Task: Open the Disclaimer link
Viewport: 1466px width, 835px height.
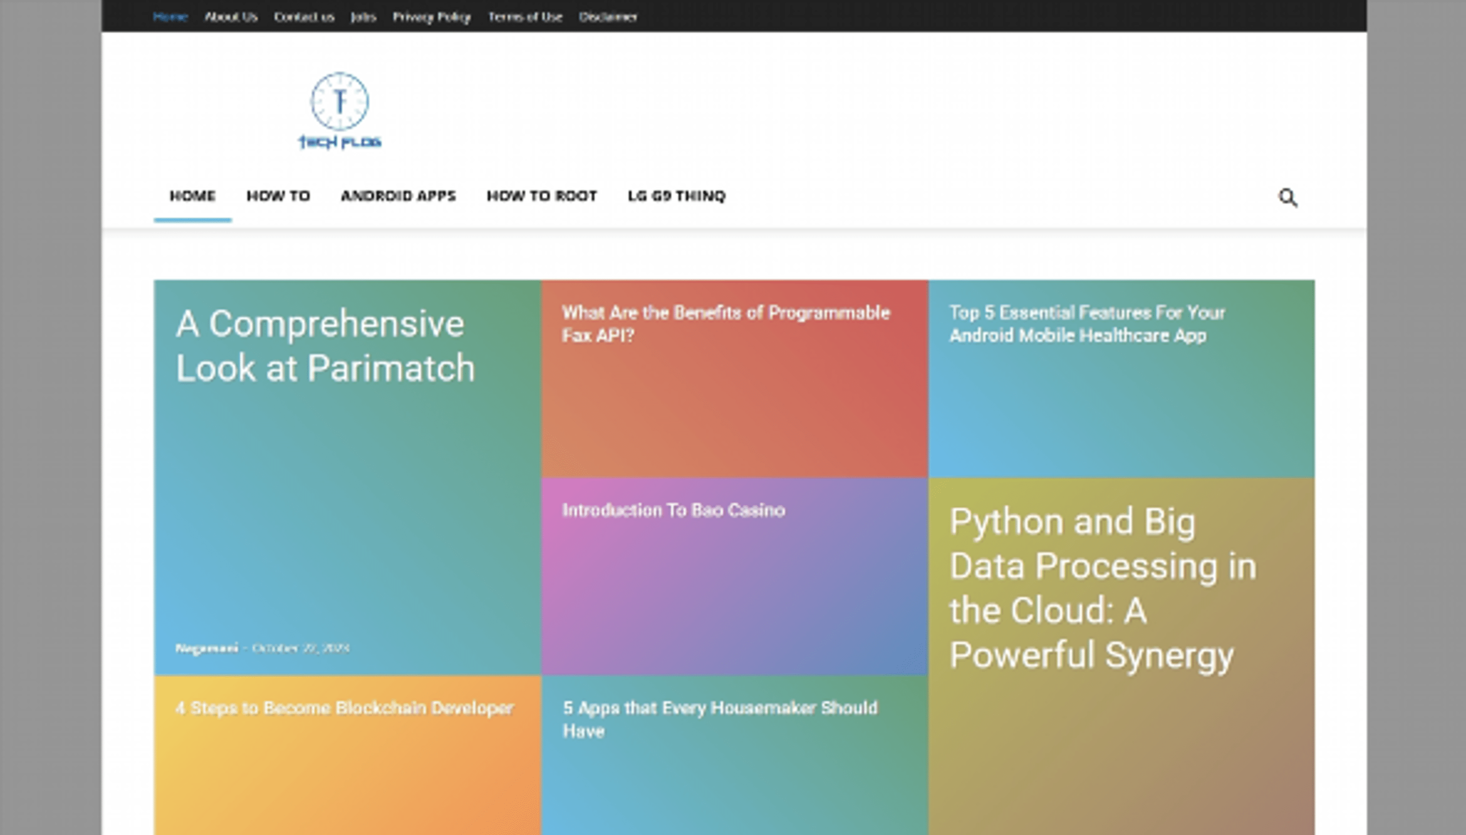Action: click(607, 17)
